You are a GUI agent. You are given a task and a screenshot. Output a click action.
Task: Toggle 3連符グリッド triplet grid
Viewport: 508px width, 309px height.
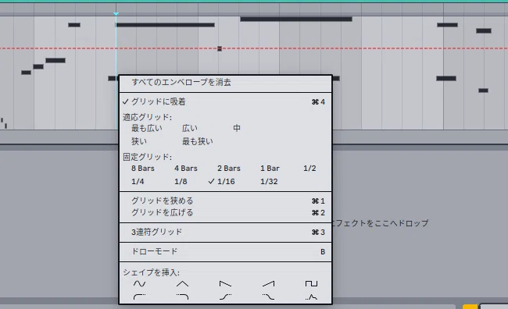pos(226,232)
